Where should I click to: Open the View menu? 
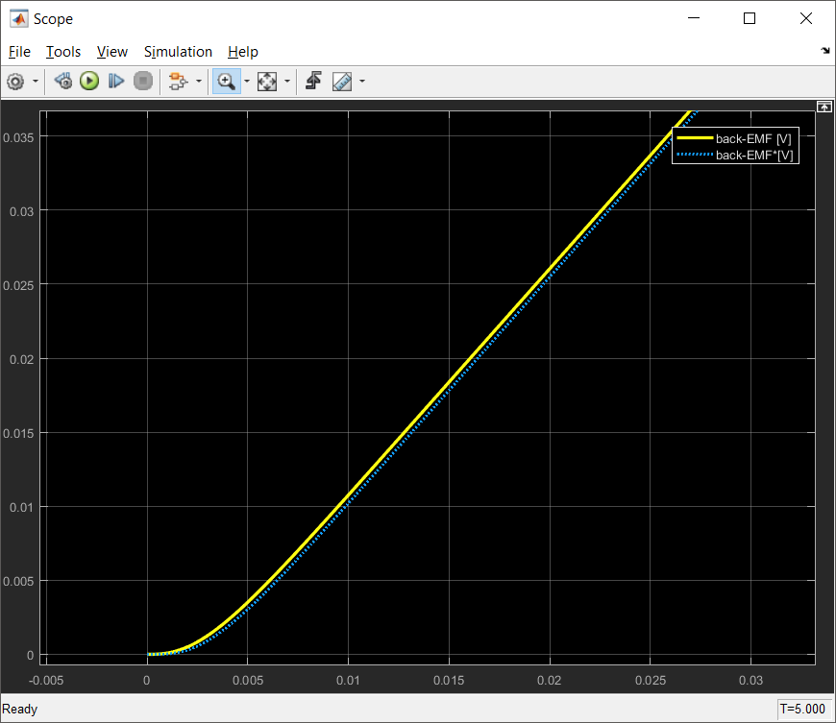pyautogui.click(x=112, y=52)
